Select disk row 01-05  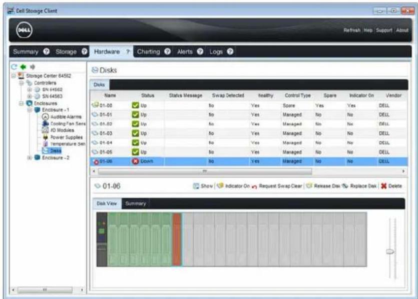pos(248,152)
